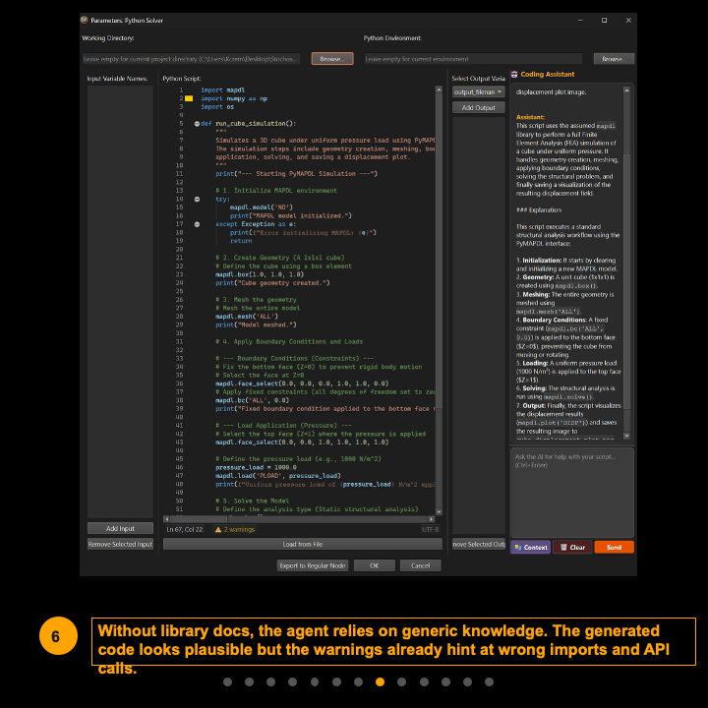Browse for the Python environment
Screen dimensions: 708x708
(613, 59)
